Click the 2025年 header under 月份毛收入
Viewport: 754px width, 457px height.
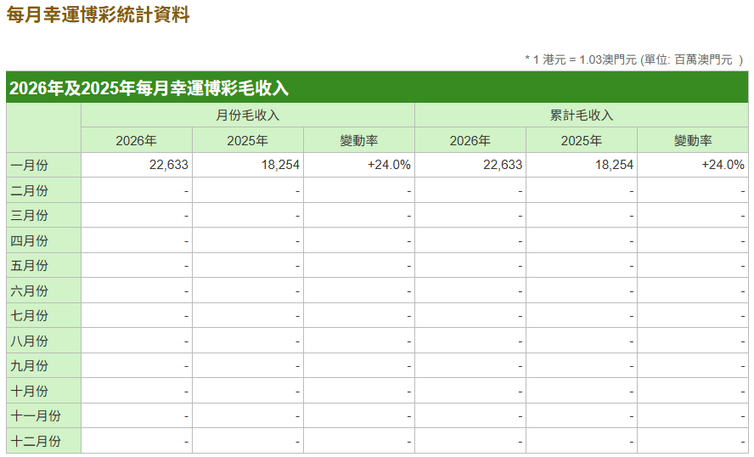coord(248,140)
